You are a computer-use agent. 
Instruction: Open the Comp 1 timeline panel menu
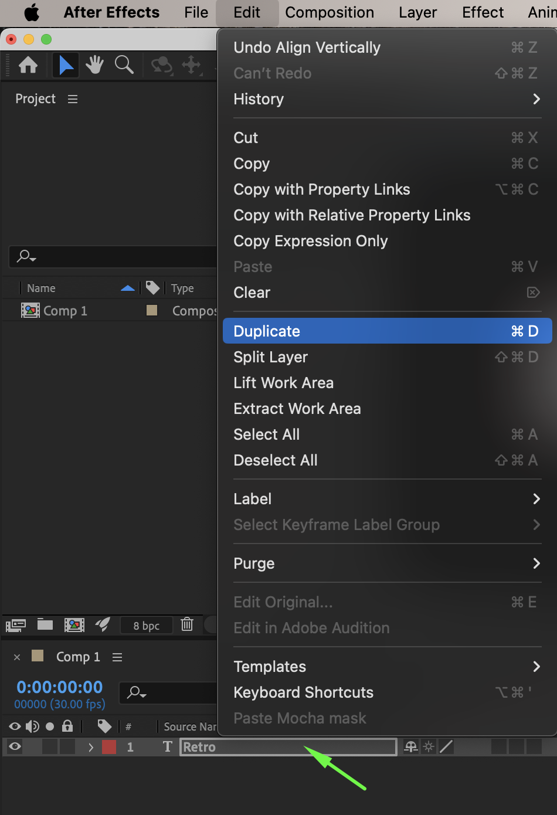117,657
